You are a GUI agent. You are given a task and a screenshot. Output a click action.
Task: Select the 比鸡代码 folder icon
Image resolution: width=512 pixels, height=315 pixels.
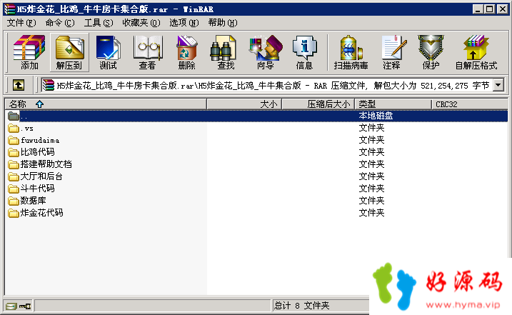[14, 152]
